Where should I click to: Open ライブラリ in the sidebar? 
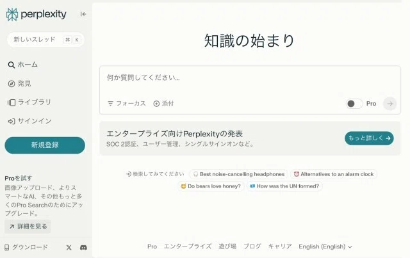click(x=29, y=102)
